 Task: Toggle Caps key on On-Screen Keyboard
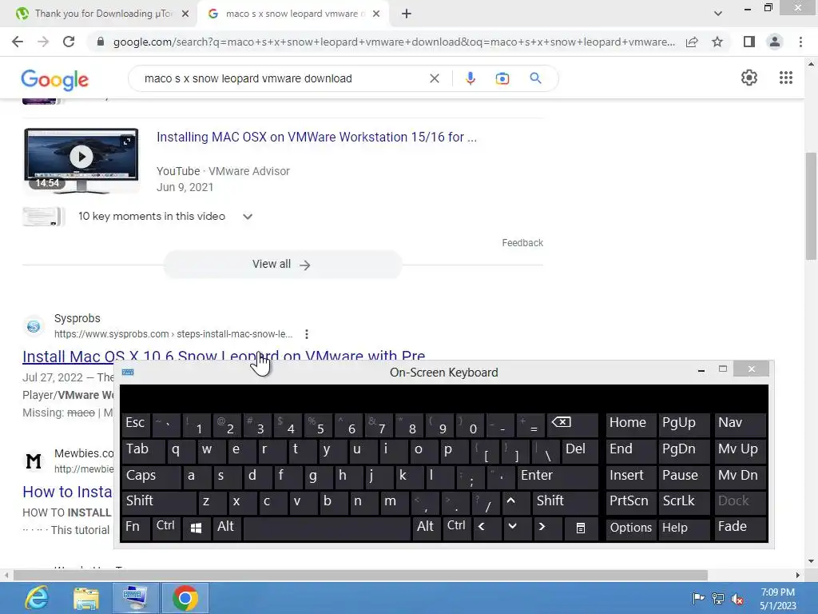pyautogui.click(x=151, y=477)
